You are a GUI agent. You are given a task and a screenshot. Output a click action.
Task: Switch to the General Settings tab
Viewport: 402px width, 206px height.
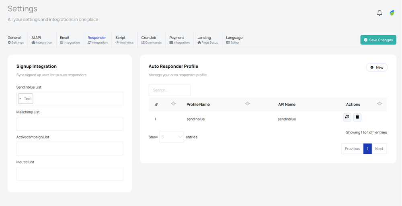click(x=16, y=40)
